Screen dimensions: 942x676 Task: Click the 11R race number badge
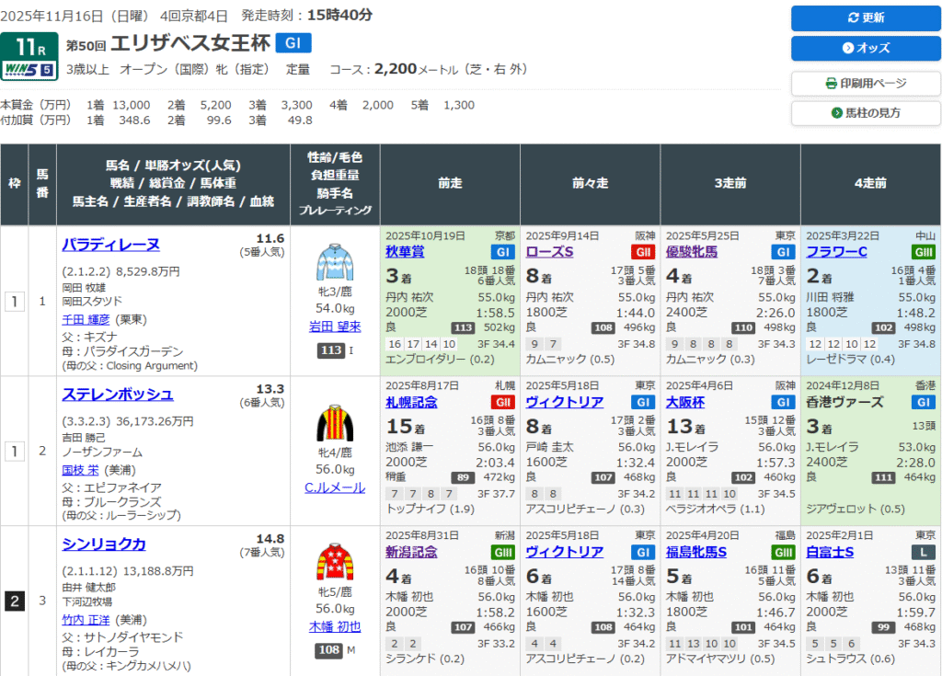pos(29,46)
